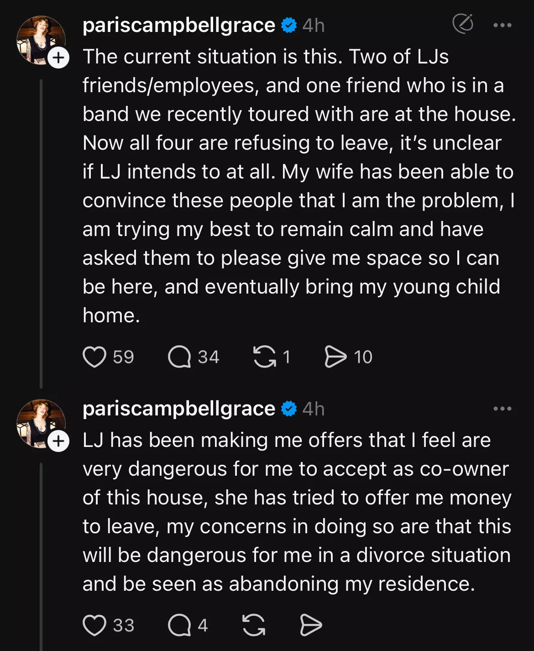Click the username on the second post
Screen dimensions: 534x651
(x=179, y=409)
